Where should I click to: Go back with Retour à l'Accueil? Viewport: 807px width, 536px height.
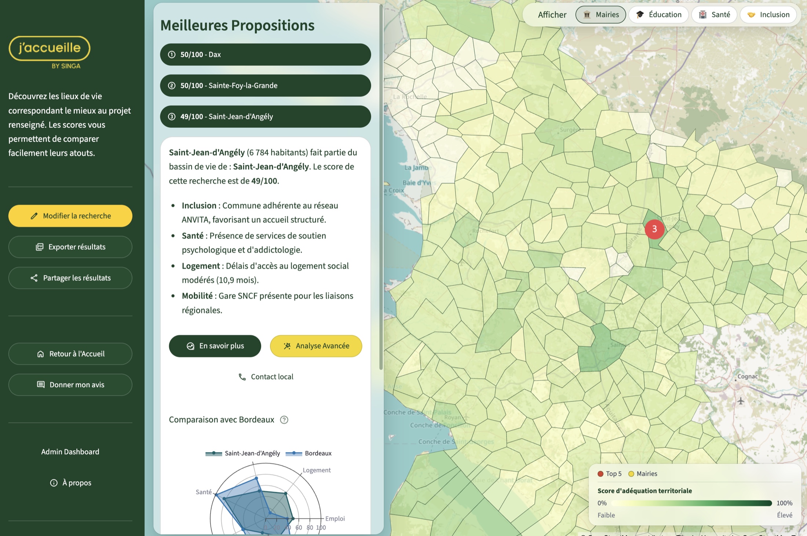click(70, 354)
